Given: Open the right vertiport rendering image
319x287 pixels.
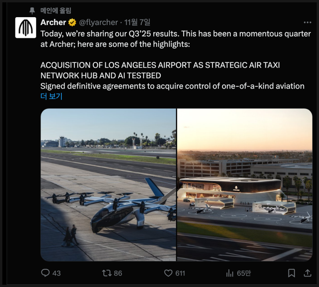Looking at the screenshot, I should [x=245, y=185].
